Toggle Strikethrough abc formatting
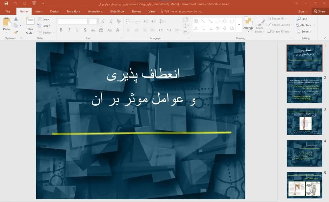The image size is (329, 202). pos(93,30)
